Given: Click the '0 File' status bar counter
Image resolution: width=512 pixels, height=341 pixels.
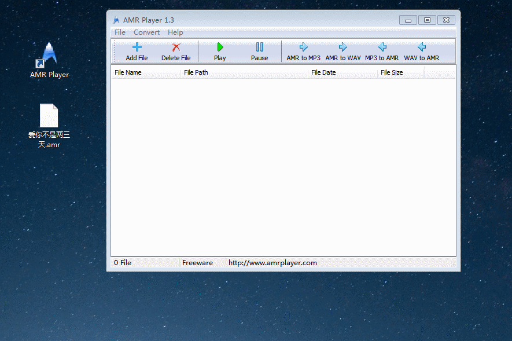Looking at the screenshot, I should 123,263.
